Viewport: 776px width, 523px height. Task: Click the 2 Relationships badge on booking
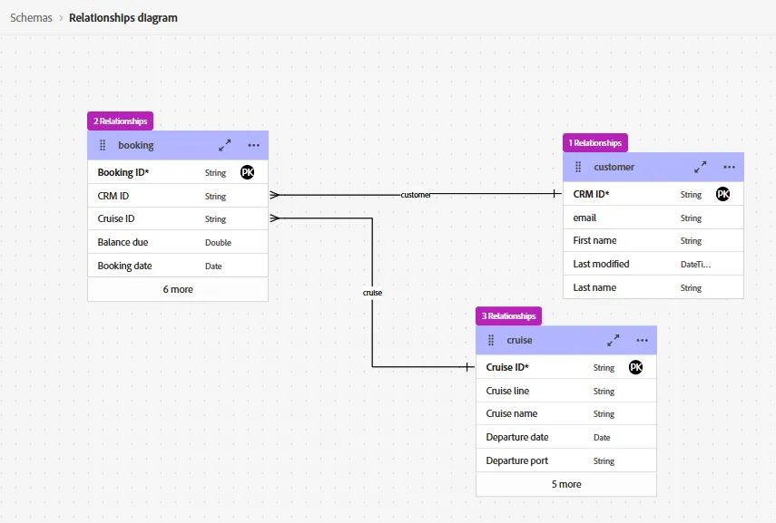pyautogui.click(x=121, y=121)
